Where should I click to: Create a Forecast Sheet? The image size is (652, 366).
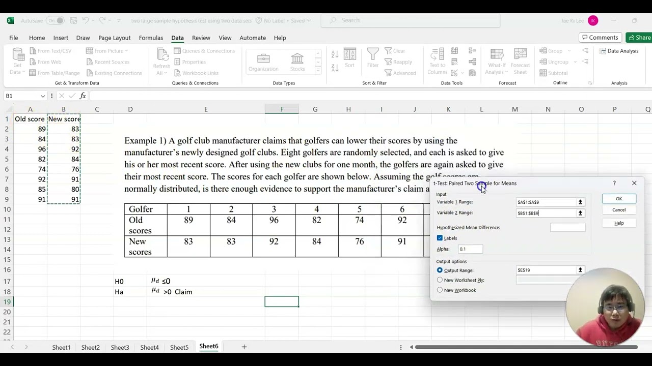(x=520, y=62)
